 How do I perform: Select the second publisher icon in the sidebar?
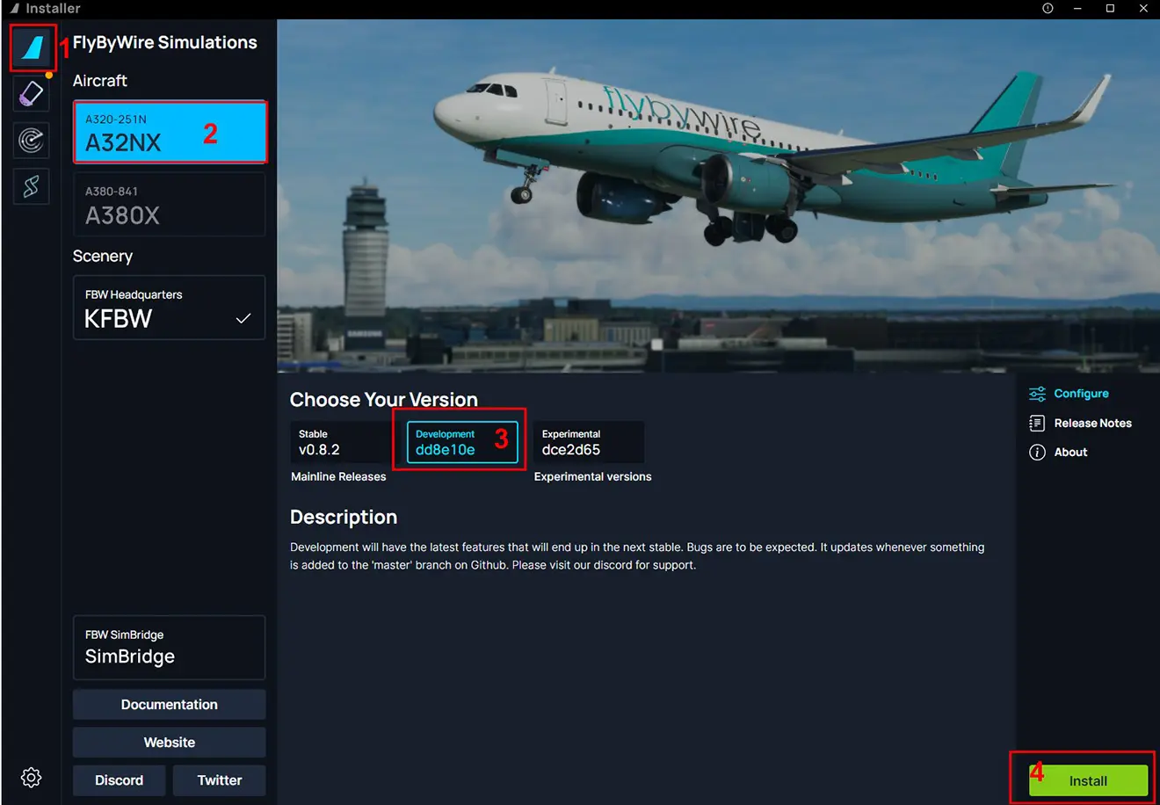click(31, 94)
